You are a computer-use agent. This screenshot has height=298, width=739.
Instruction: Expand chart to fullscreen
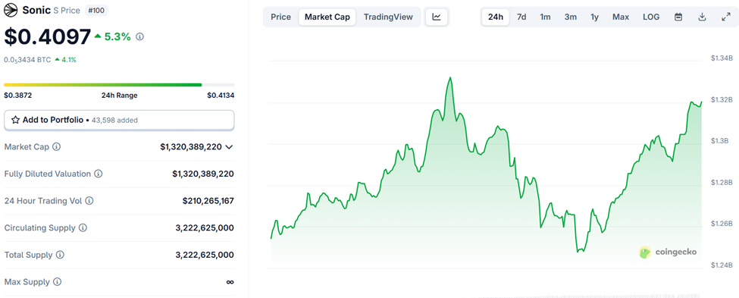726,17
